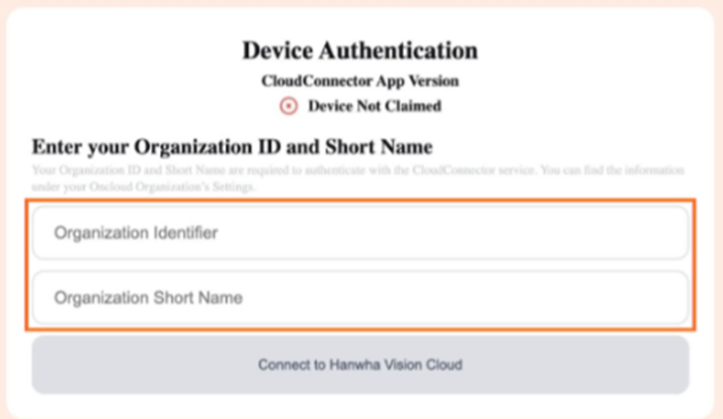Click the Device Not Claimed status icon
Viewport: 723px width, 419px height.
click(288, 105)
